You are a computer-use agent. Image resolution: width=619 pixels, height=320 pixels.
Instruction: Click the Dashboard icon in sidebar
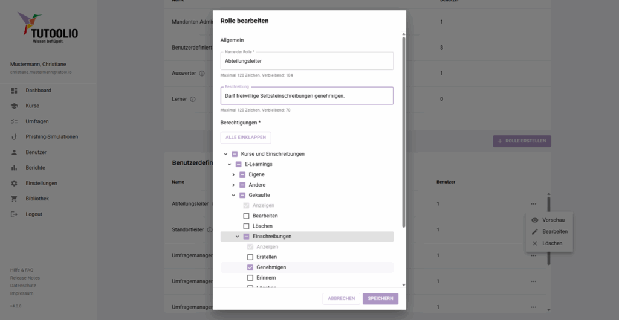pyautogui.click(x=14, y=91)
